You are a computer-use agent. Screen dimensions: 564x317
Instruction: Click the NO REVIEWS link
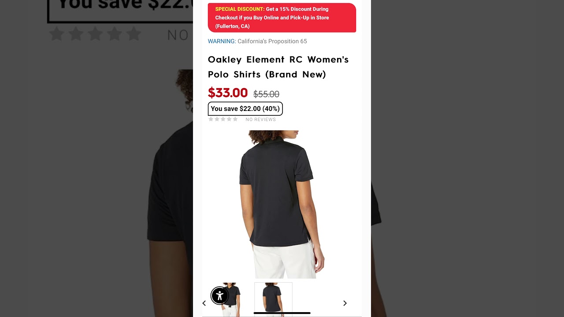[x=261, y=120]
